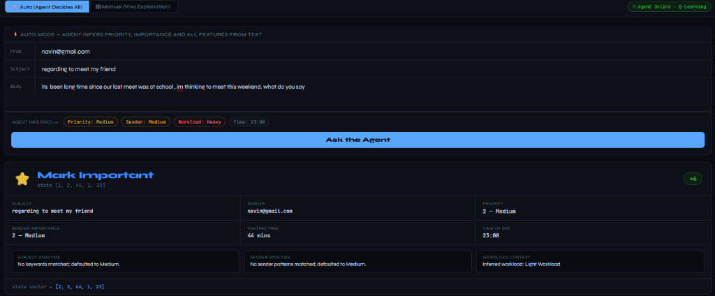715x296 pixels.
Task: Switch to Auto (Agent Decides All) tab
Action: [x=47, y=7]
